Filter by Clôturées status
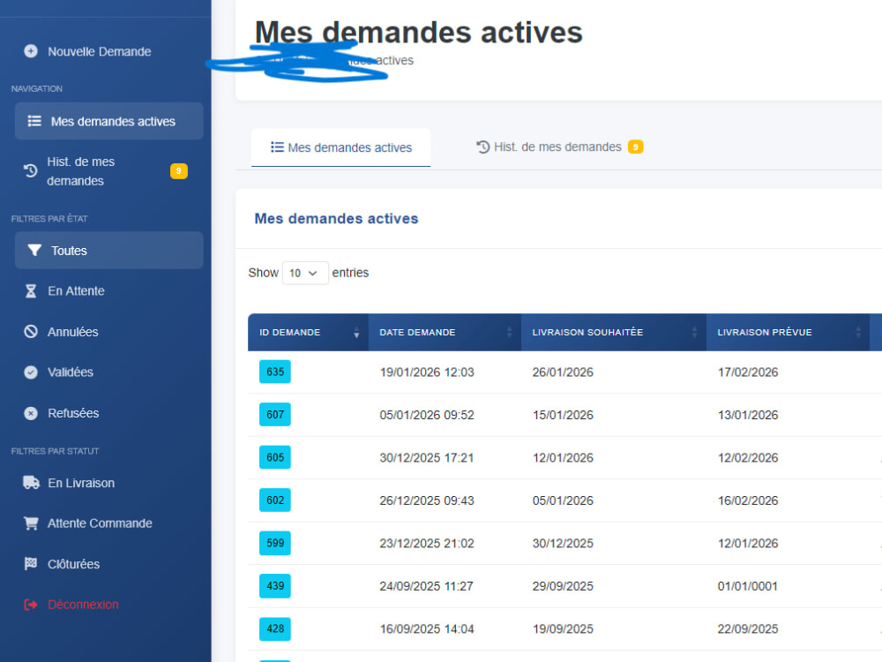Screen dimensions: 882x662 74,564
